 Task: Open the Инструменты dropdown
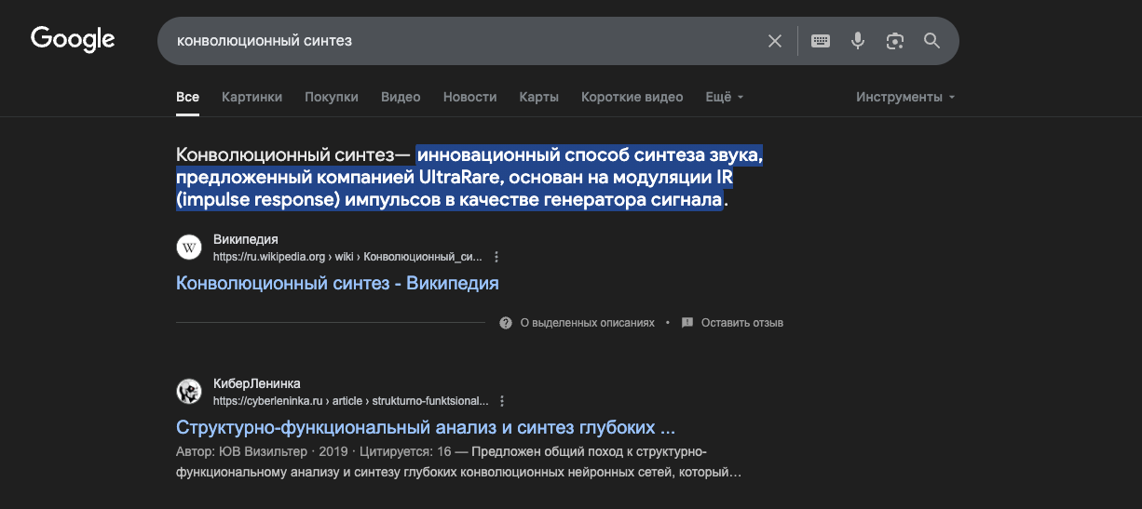pos(906,97)
